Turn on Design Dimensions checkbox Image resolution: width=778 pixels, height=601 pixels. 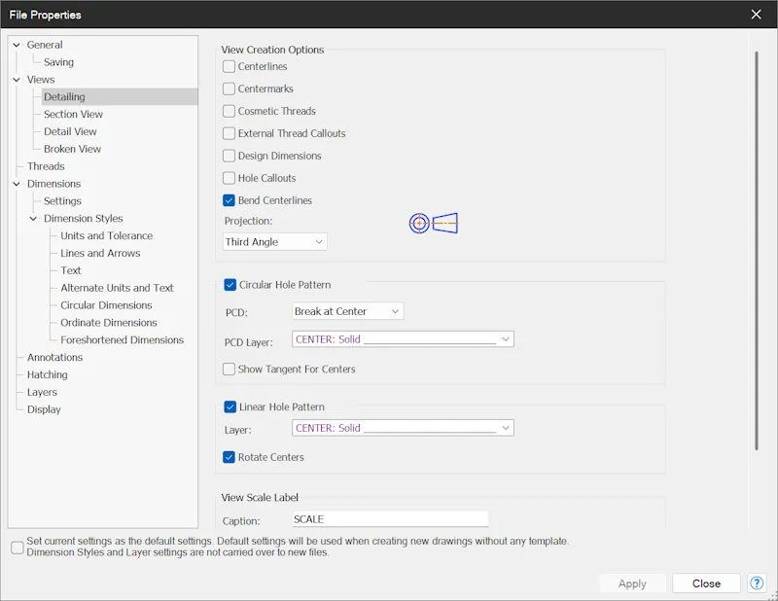tap(229, 156)
